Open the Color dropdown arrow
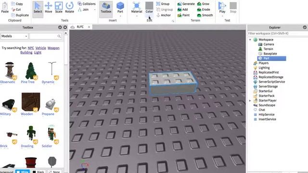The image size is (308, 173). (149, 16)
